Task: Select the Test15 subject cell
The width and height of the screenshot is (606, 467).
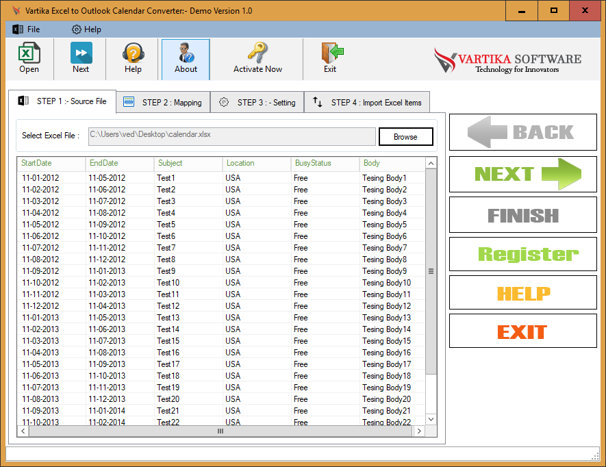Action: [188, 340]
